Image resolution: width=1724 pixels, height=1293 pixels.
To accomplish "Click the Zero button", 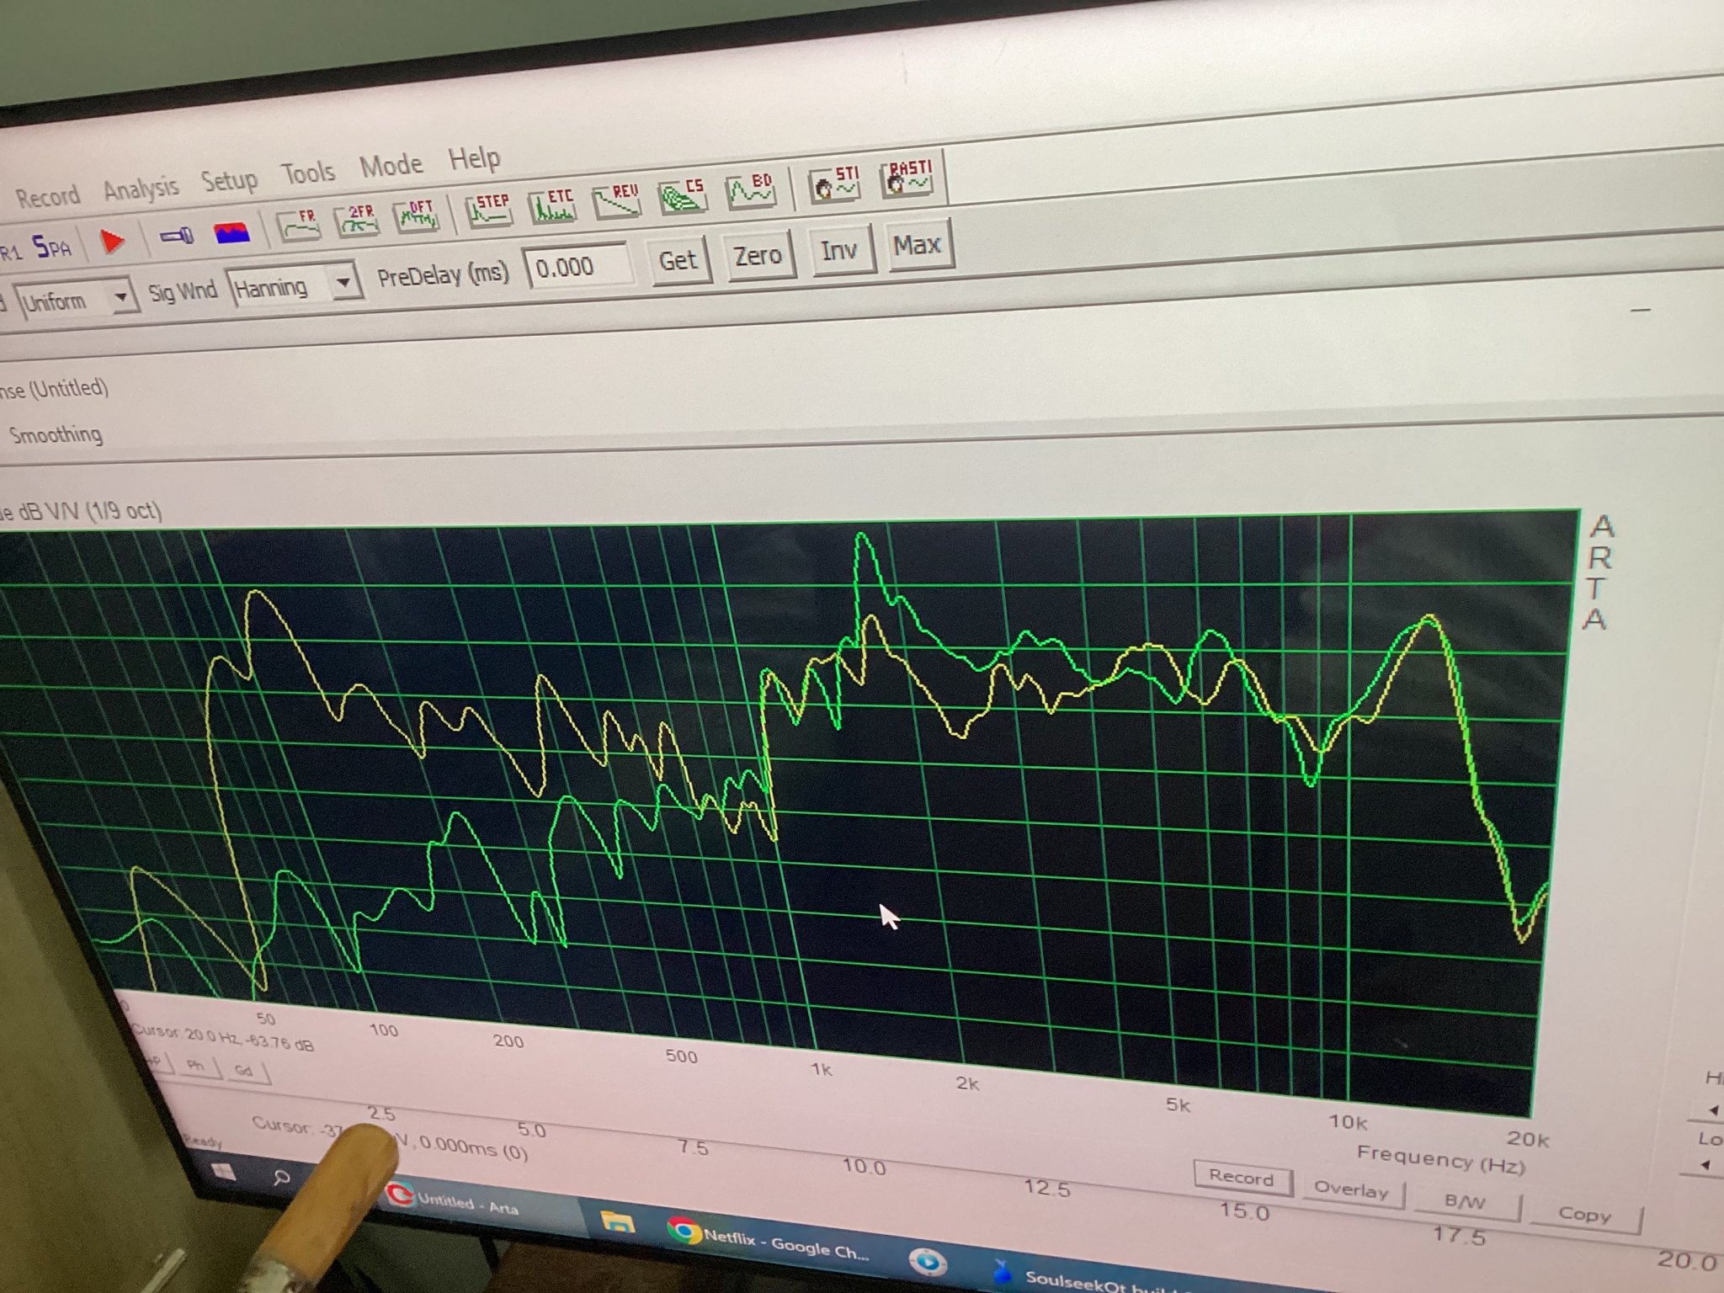I will click(x=758, y=254).
